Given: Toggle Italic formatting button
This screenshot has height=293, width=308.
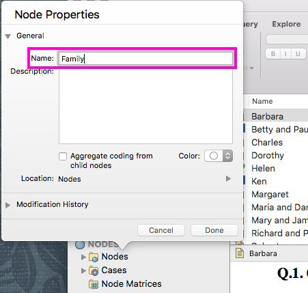Looking at the screenshot, I should (x=285, y=54).
